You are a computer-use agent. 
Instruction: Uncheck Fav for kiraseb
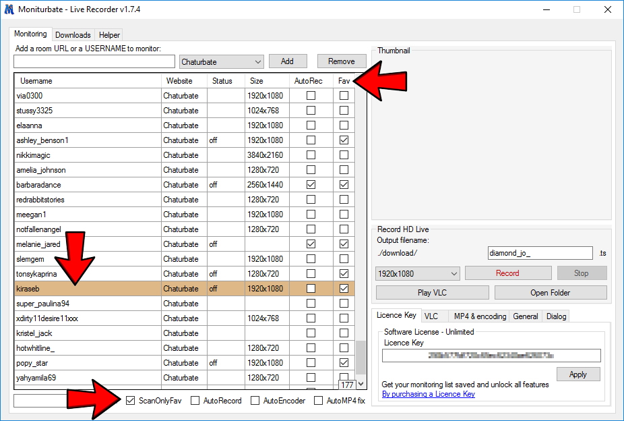344,289
